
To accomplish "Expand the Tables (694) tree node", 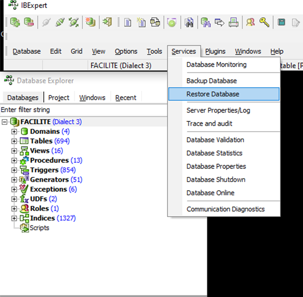I will pyautogui.click(x=14, y=141).
